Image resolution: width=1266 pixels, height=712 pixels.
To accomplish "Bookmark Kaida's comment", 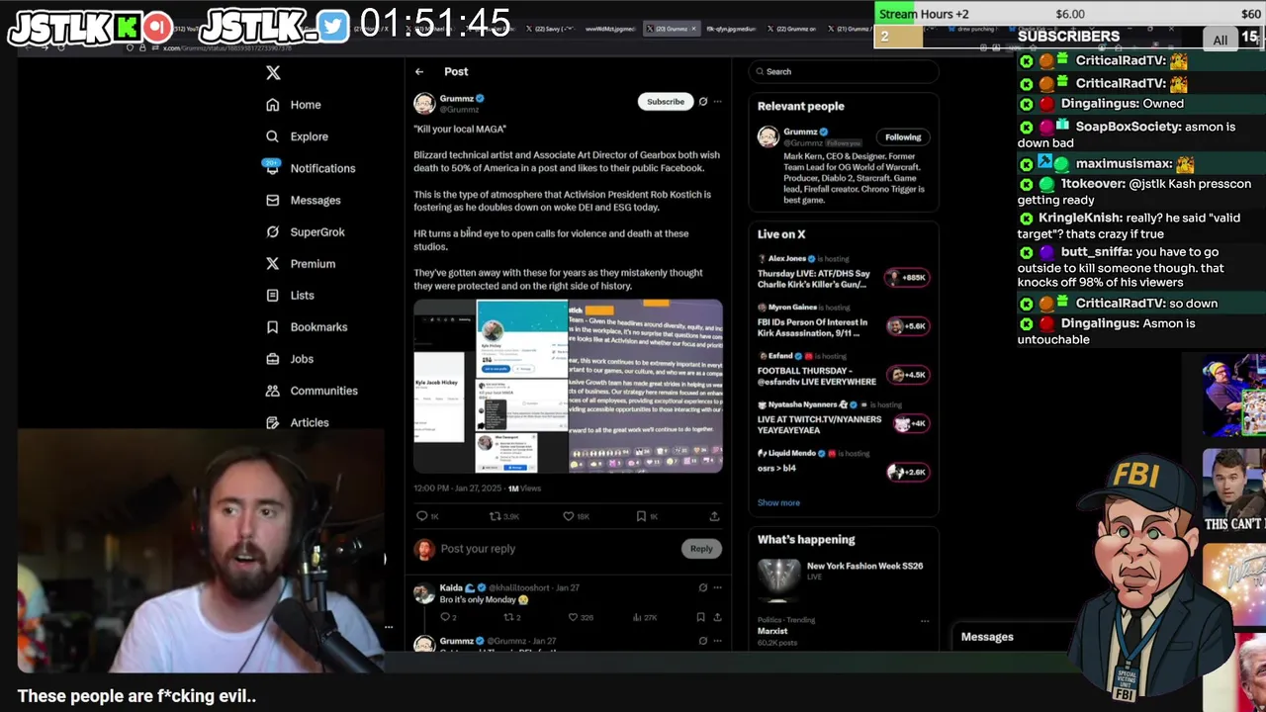I will tap(700, 617).
